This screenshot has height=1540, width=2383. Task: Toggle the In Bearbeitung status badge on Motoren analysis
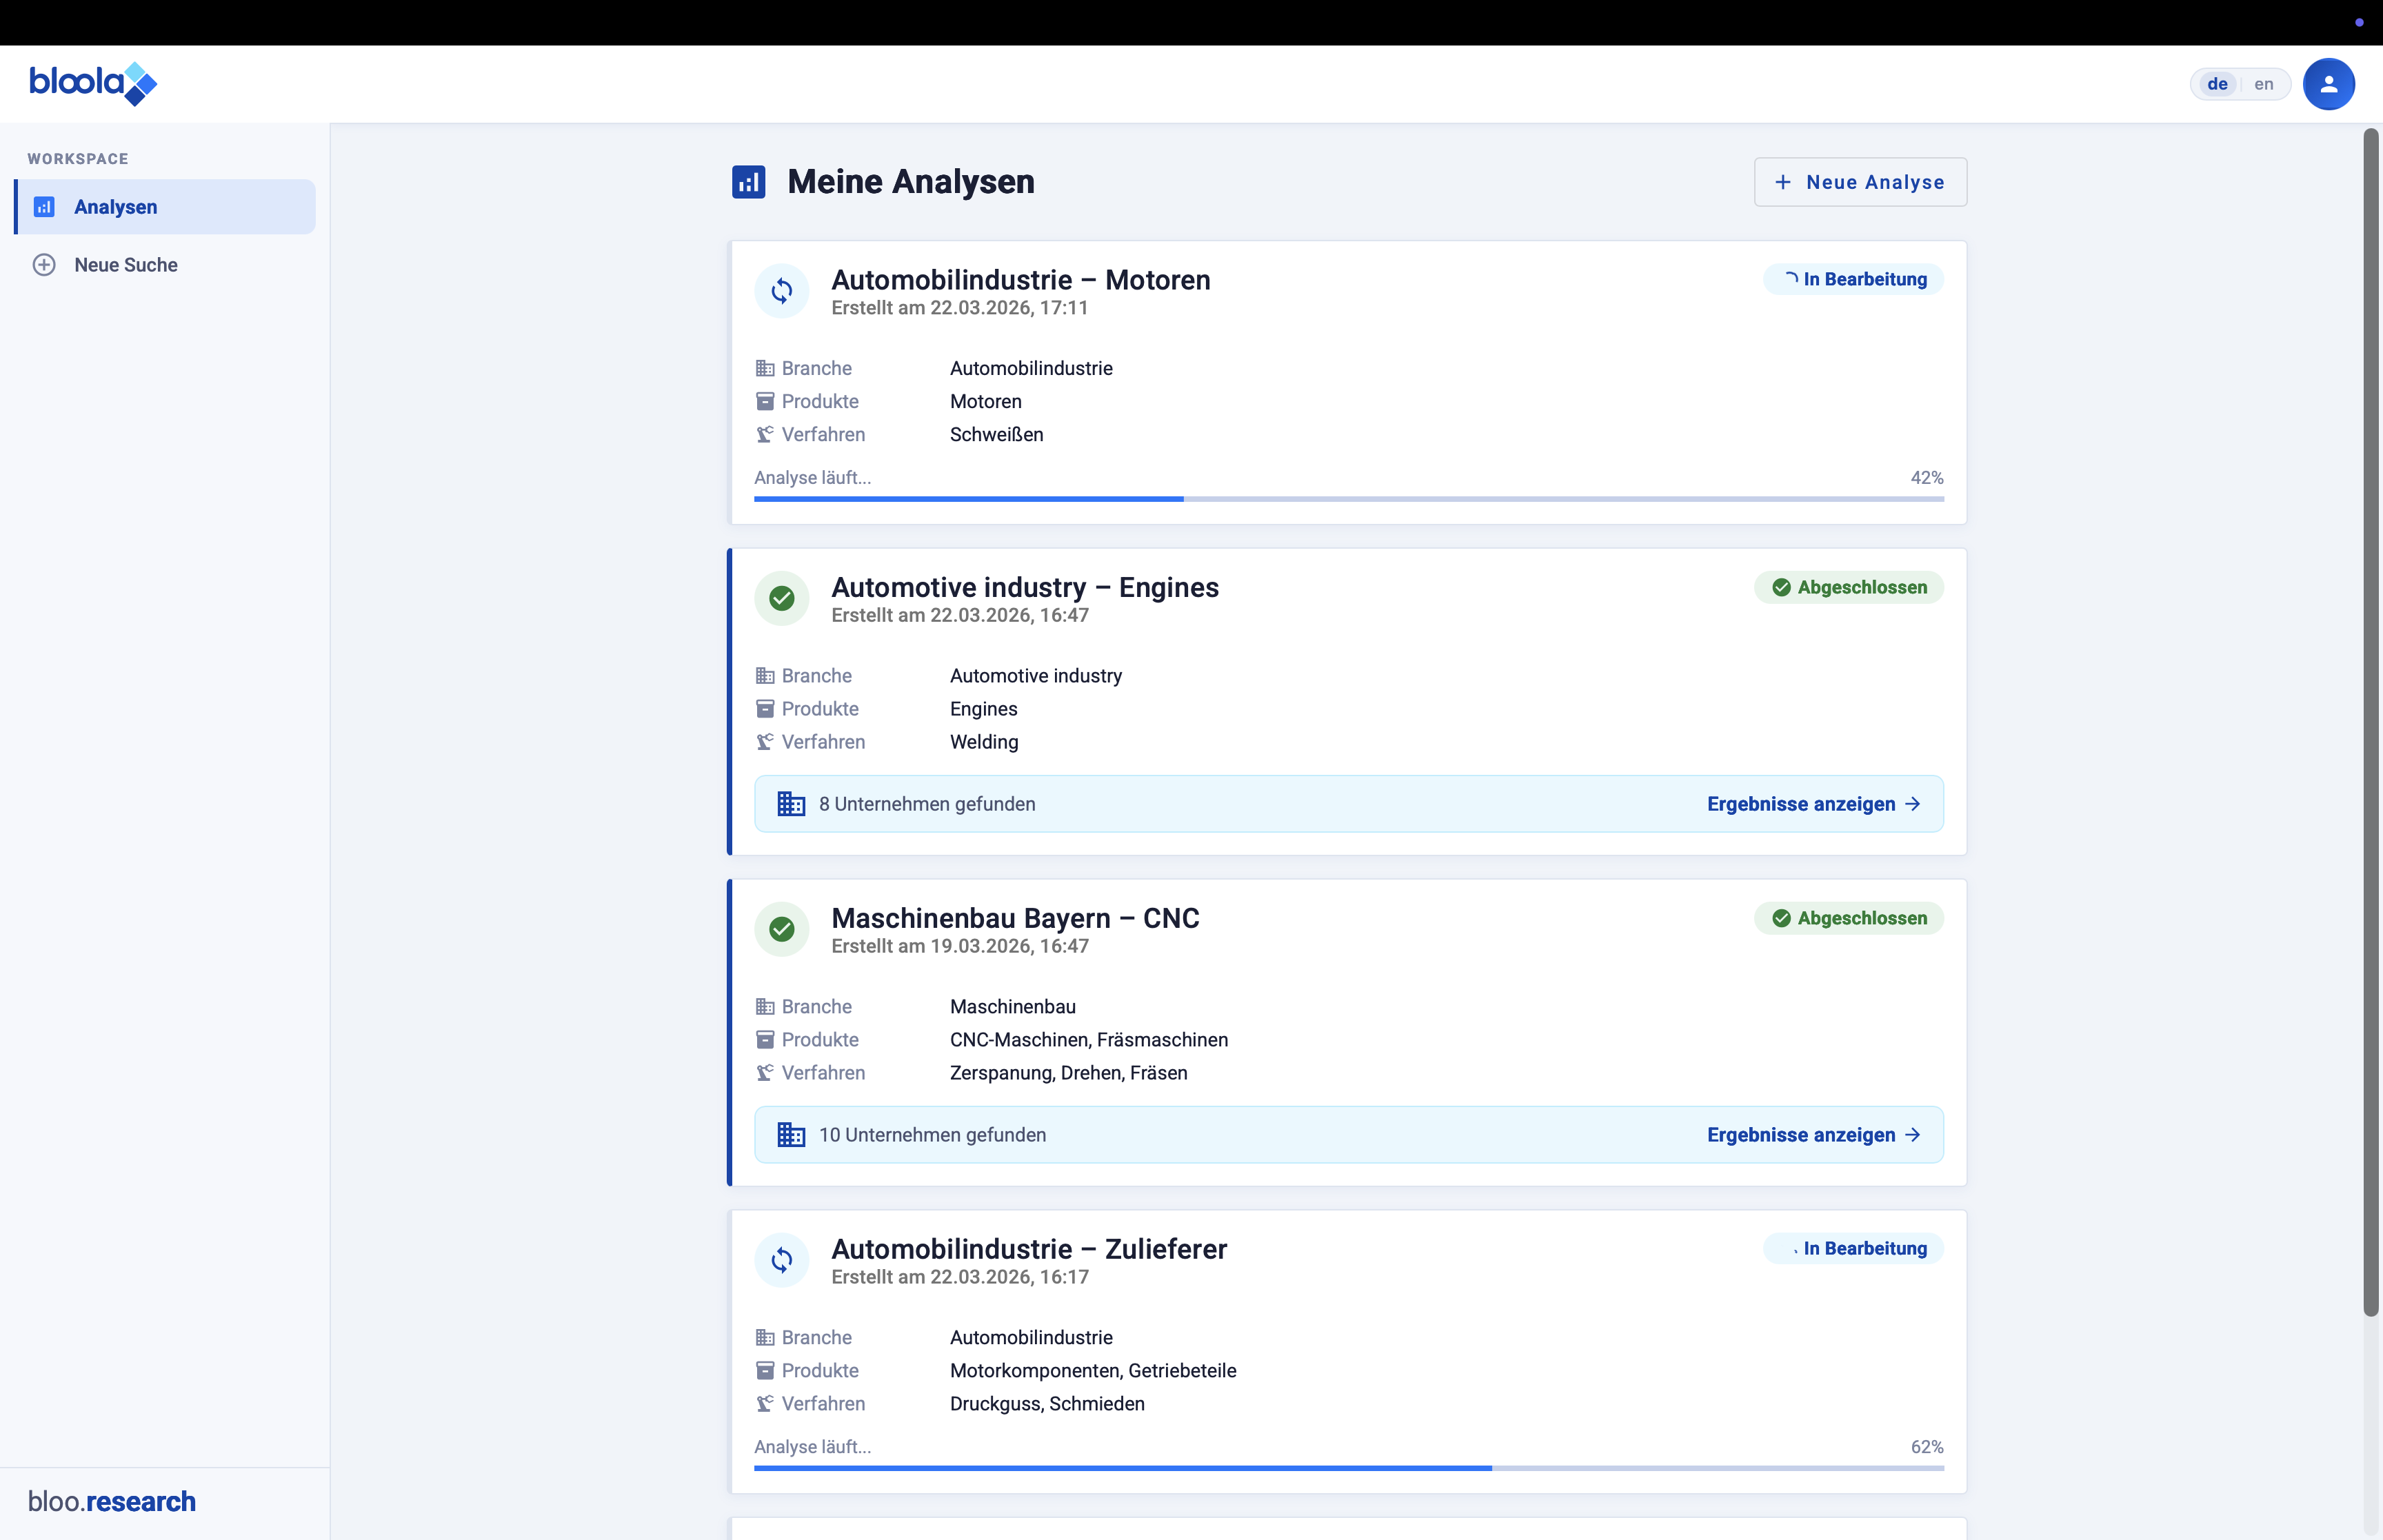pyautogui.click(x=1852, y=279)
